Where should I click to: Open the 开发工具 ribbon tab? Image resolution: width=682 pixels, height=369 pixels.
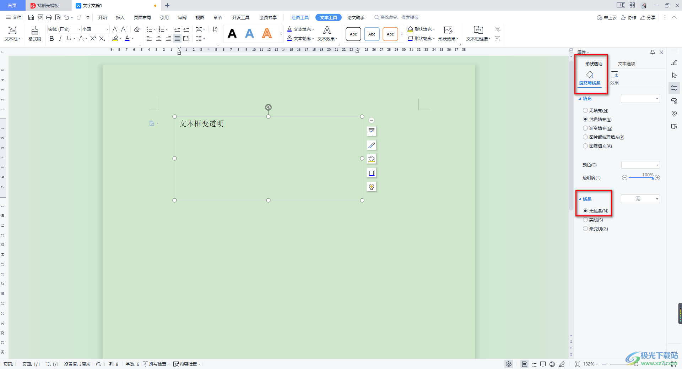[240, 17]
